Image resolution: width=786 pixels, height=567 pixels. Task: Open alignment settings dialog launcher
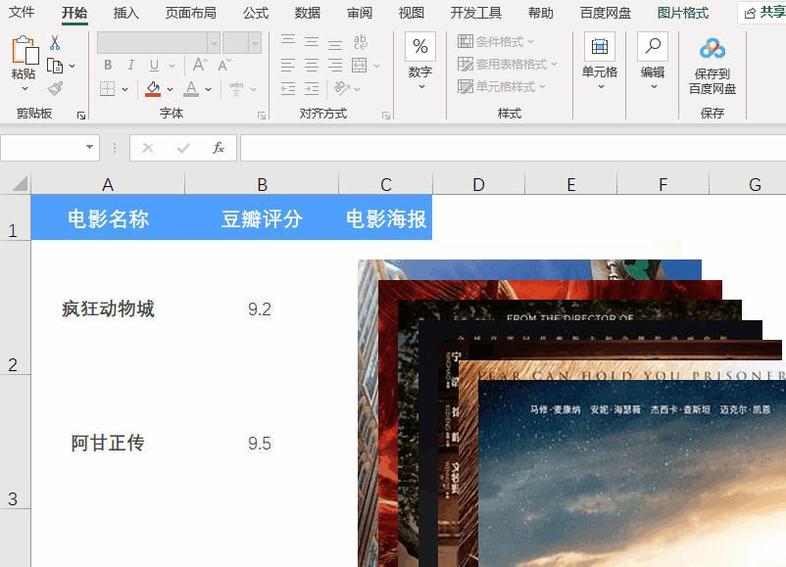[x=386, y=116]
